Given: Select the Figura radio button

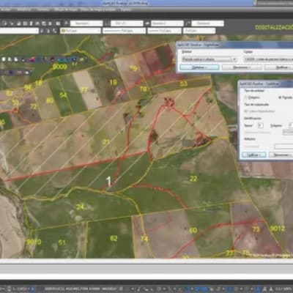Looking at the screenshot, I should tap(280, 97).
